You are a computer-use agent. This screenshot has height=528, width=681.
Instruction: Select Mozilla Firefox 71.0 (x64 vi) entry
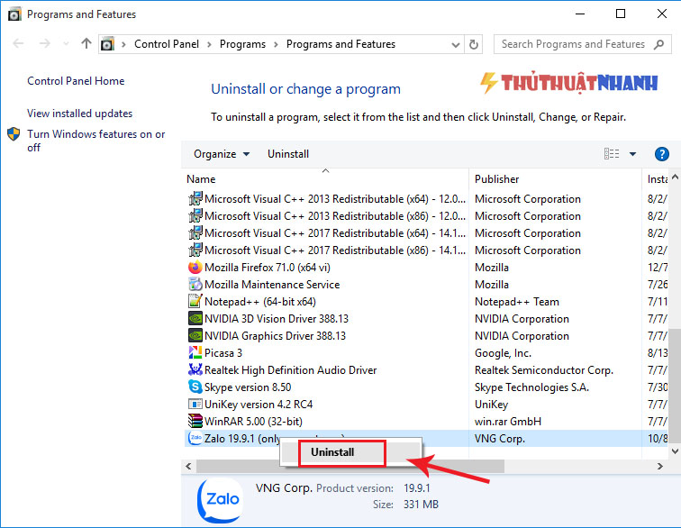268,268
